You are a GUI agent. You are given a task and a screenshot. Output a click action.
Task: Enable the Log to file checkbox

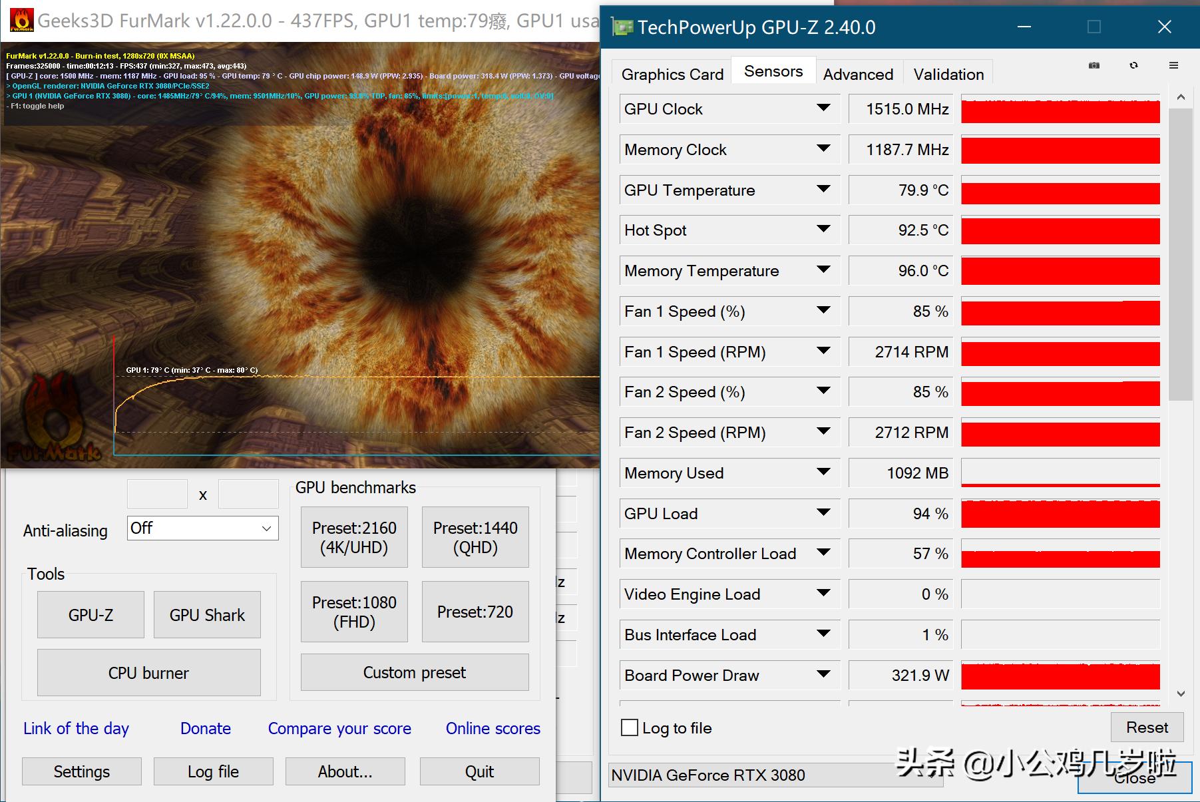(629, 727)
